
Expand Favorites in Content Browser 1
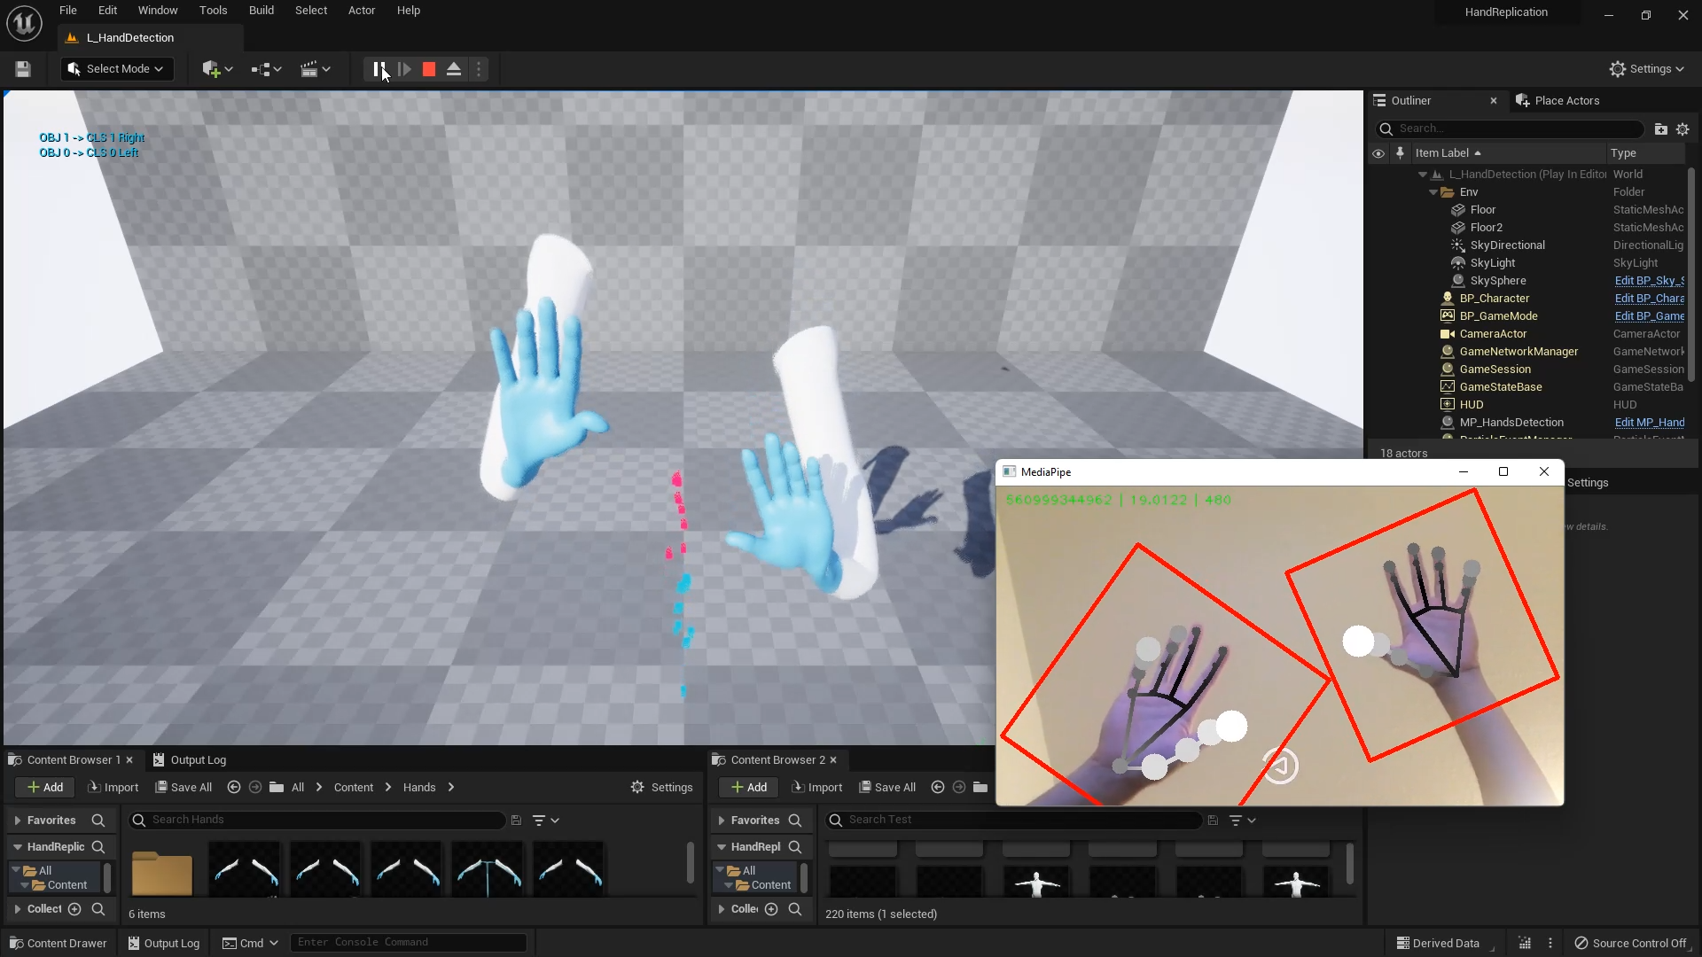(18, 821)
